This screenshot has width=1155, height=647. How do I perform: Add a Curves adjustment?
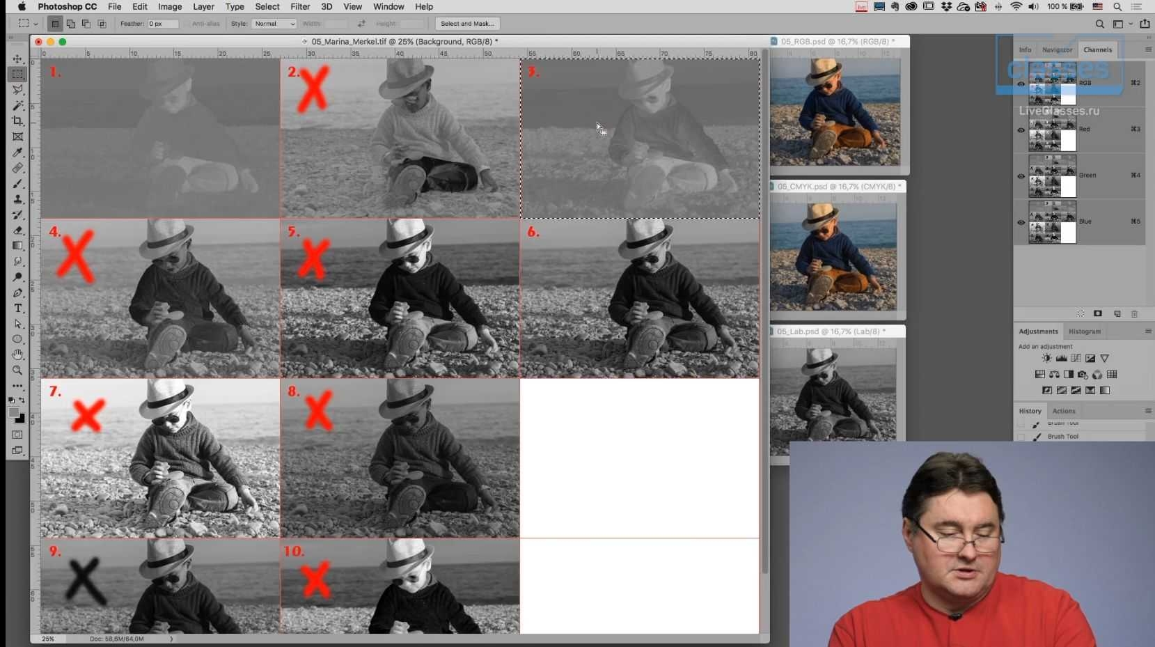click(x=1076, y=359)
